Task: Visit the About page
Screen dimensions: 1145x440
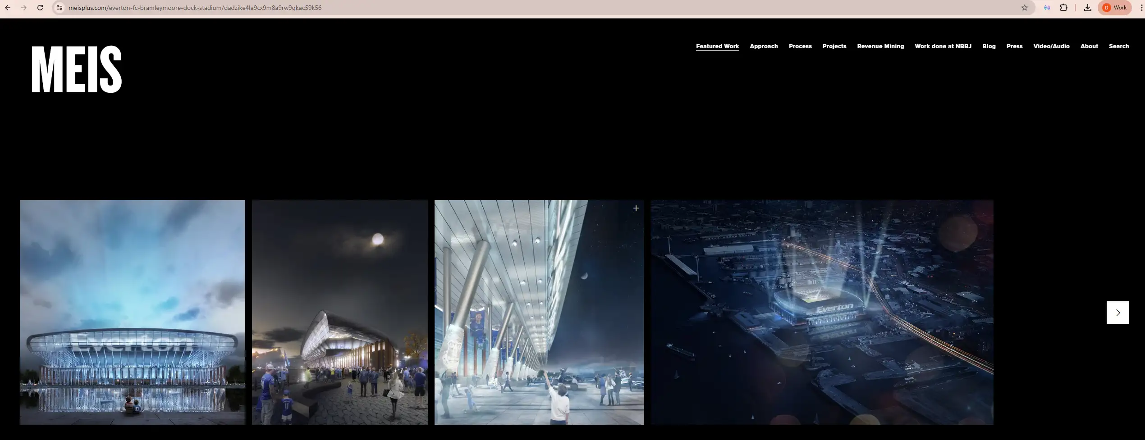Action: (x=1089, y=46)
